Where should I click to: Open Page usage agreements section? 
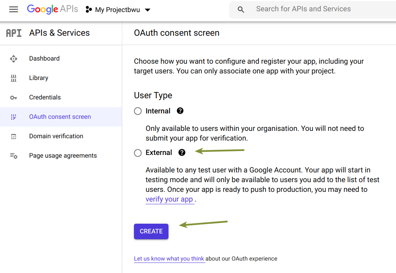pos(63,156)
